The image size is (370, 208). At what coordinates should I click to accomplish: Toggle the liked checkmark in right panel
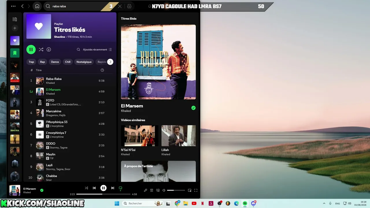click(193, 108)
